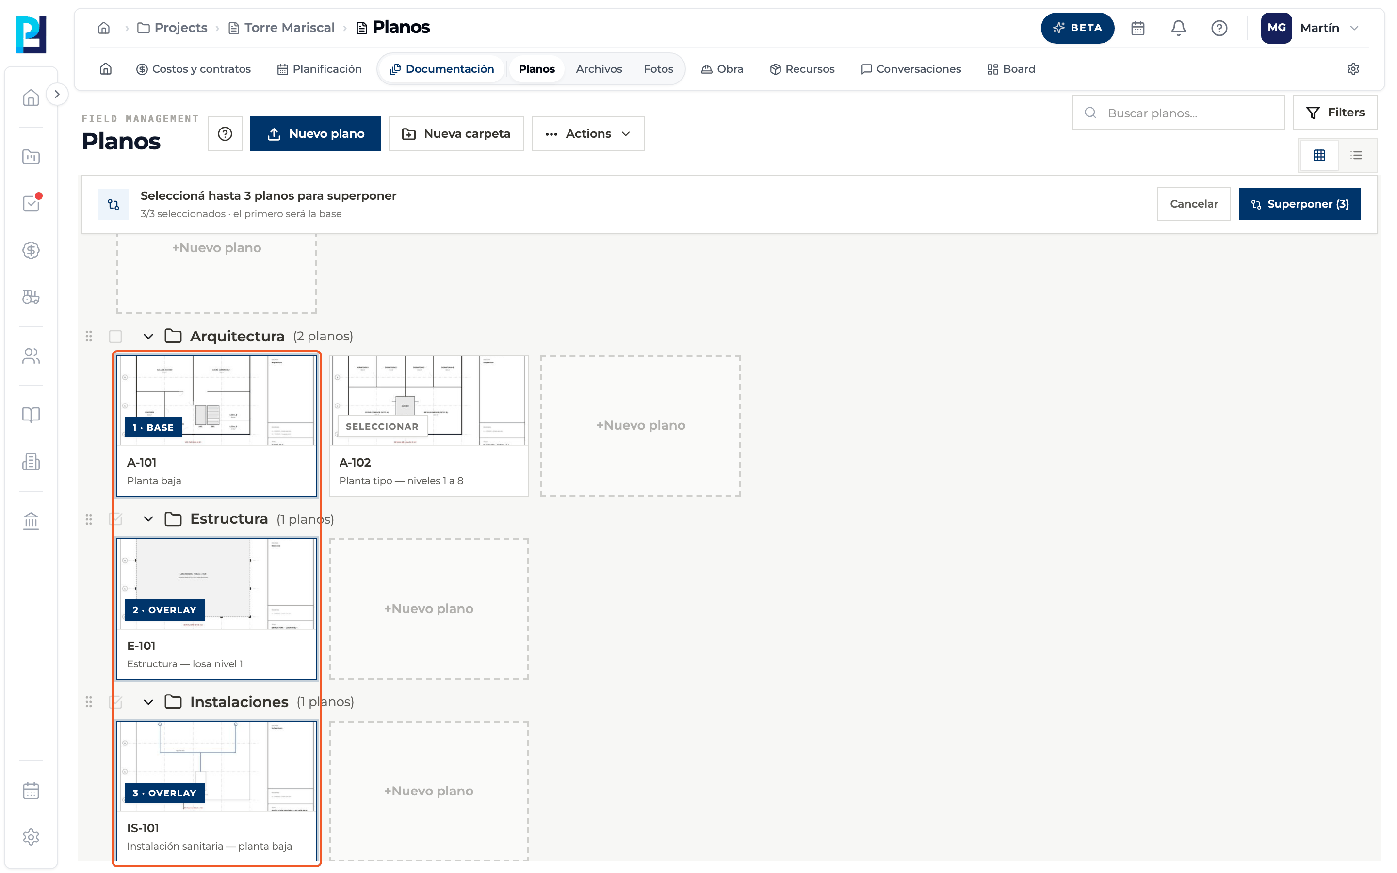Switch to Archivos subtab
Image resolution: width=1397 pixels, height=873 pixels.
click(x=599, y=69)
